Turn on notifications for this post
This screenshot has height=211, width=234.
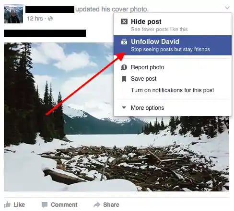point(173,90)
